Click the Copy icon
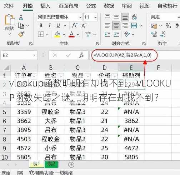The height and width of the screenshot is (175, 180). tap(21, 26)
